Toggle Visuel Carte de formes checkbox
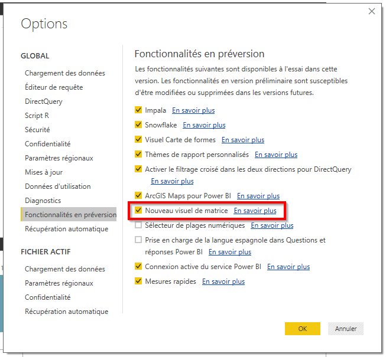This screenshot has width=386, height=357. [138, 140]
